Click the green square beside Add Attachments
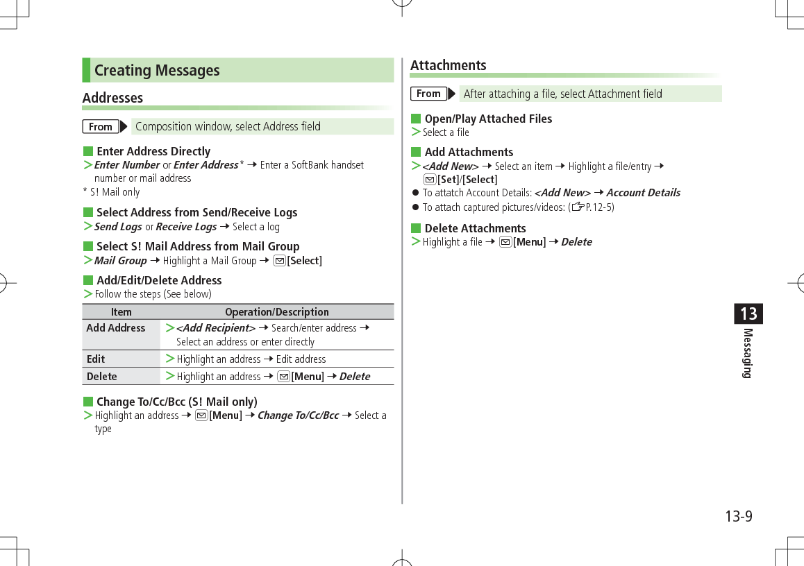The height and width of the screenshot is (566, 804). pos(417,152)
